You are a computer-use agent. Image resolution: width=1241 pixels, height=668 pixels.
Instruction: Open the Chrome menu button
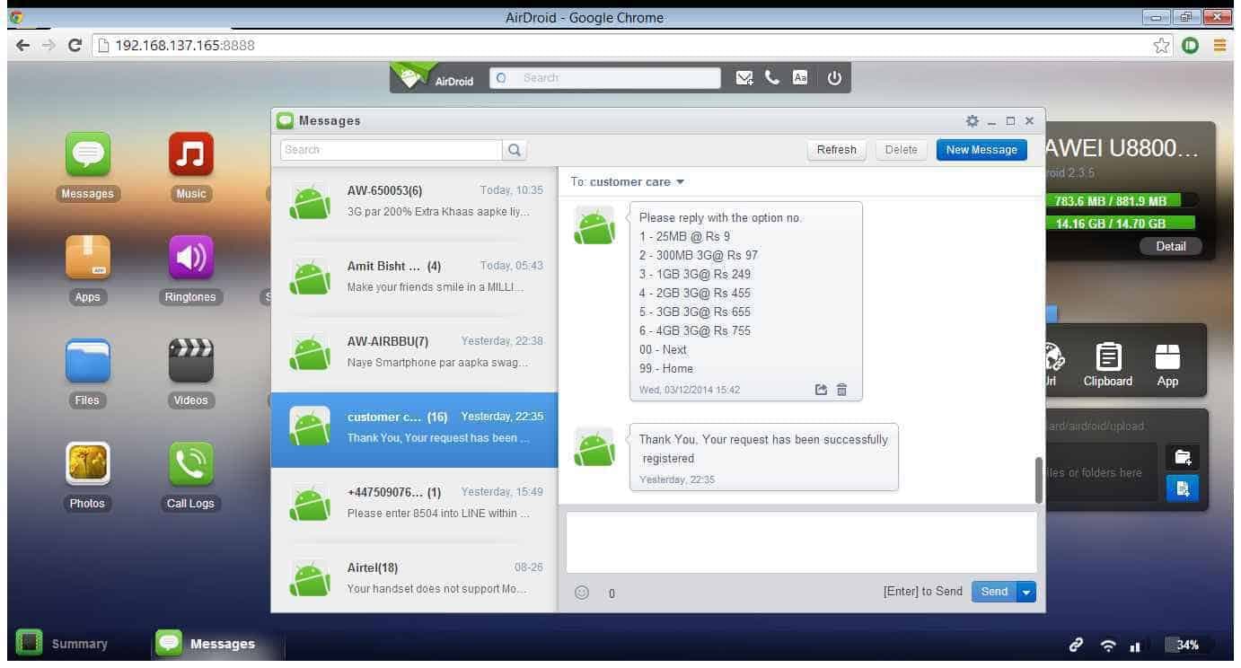click(1219, 45)
